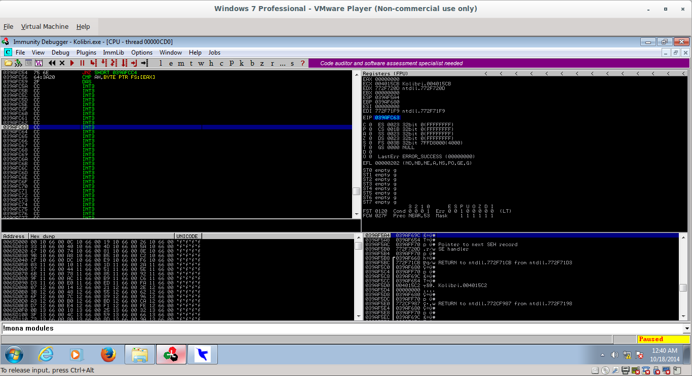Screen dimensions: 692x376
Task: Show hidden system tray icons arrow
Action: coord(602,355)
